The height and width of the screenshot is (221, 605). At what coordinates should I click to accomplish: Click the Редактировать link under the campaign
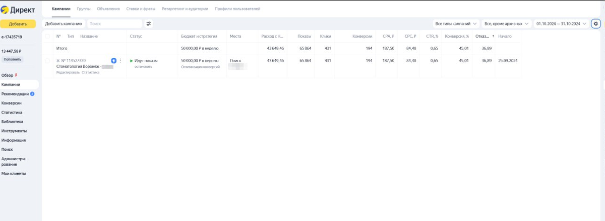coord(68,72)
